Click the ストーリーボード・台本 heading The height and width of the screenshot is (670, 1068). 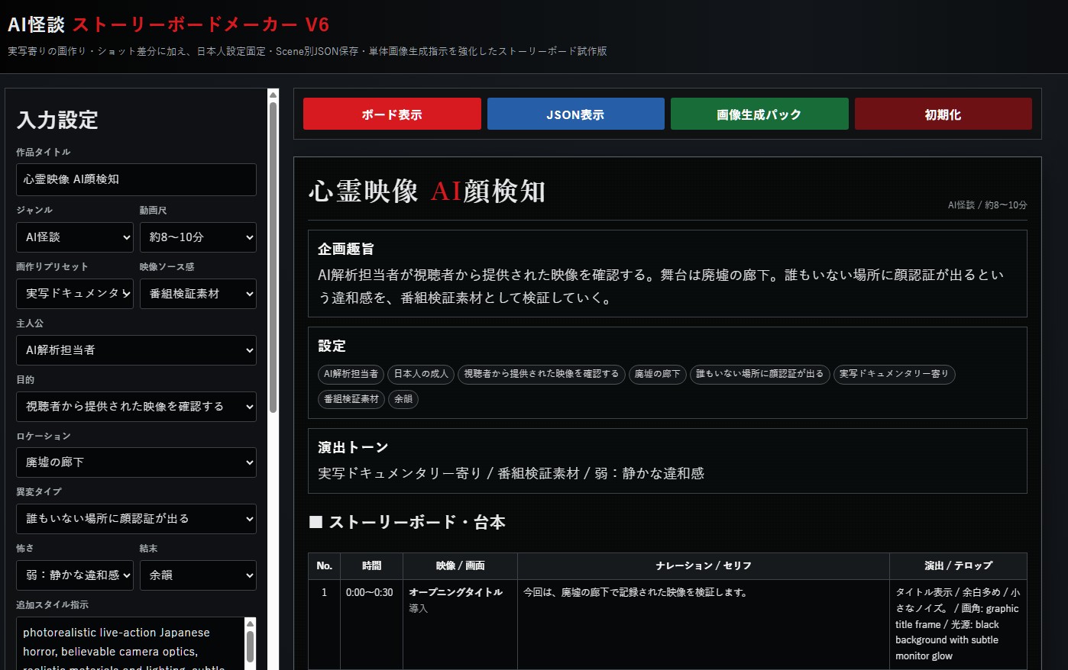[407, 523]
